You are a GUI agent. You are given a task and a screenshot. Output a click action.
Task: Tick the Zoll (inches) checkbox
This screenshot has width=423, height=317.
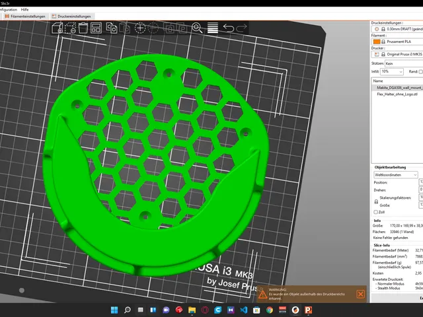375,212
